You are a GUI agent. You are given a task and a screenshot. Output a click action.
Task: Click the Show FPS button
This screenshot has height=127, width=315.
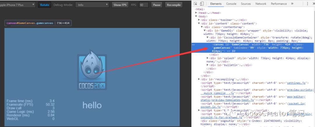[x=120, y=5]
